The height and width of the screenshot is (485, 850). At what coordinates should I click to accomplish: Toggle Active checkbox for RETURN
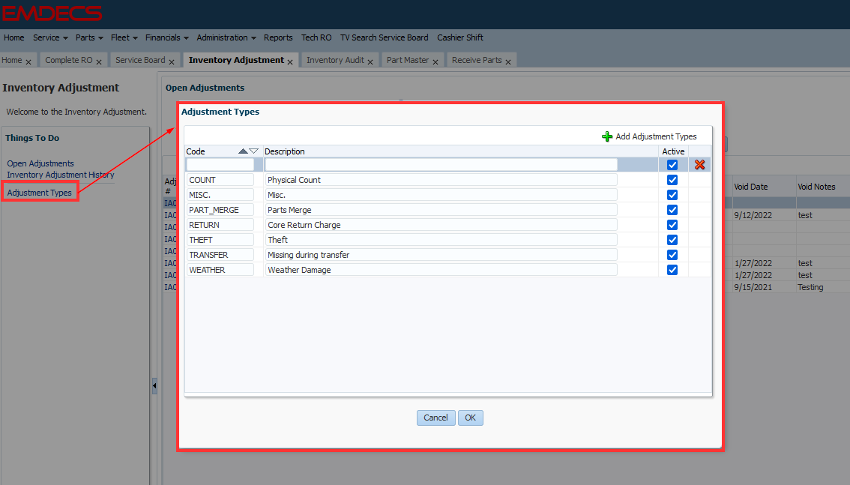click(672, 225)
